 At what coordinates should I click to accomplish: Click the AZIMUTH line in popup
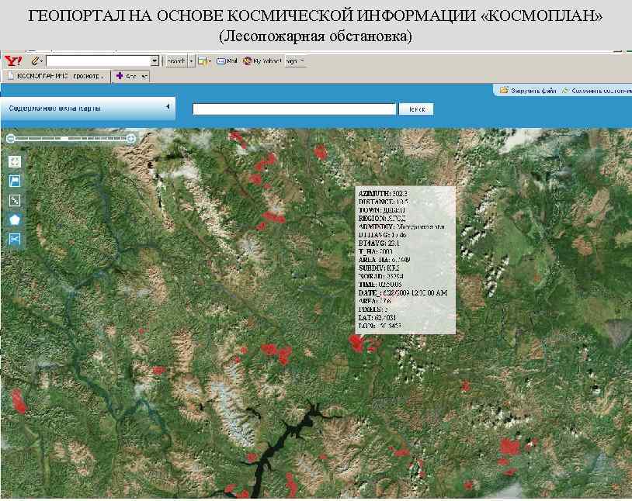(383, 194)
